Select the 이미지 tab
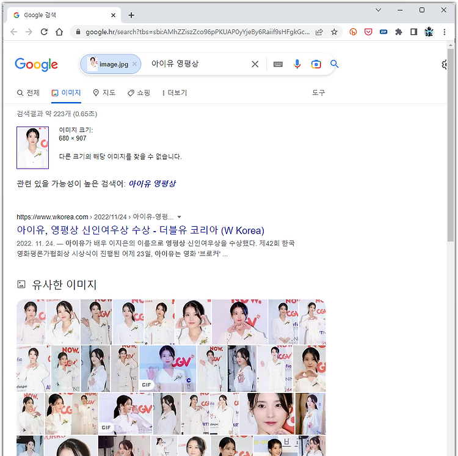 pyautogui.click(x=66, y=93)
